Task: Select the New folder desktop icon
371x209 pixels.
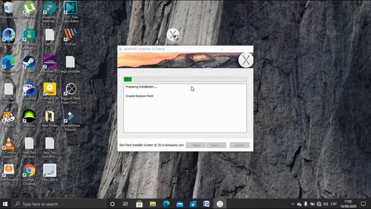Action: (x=50, y=118)
